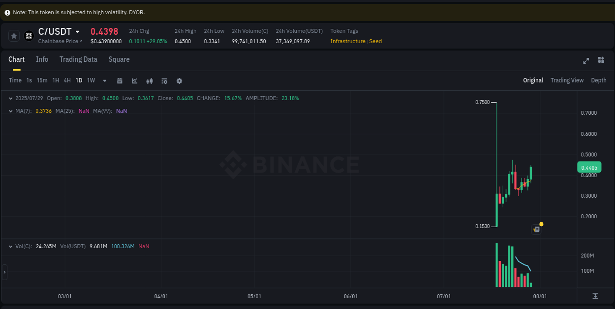
Task: Collapse the OHLC data row for 2025/07/29
Action: pos(11,98)
